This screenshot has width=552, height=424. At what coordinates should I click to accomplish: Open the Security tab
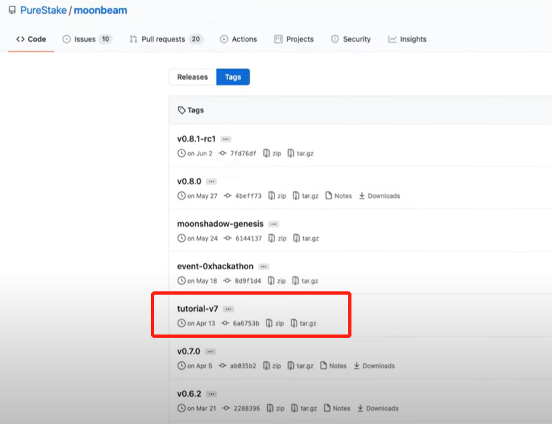351,39
